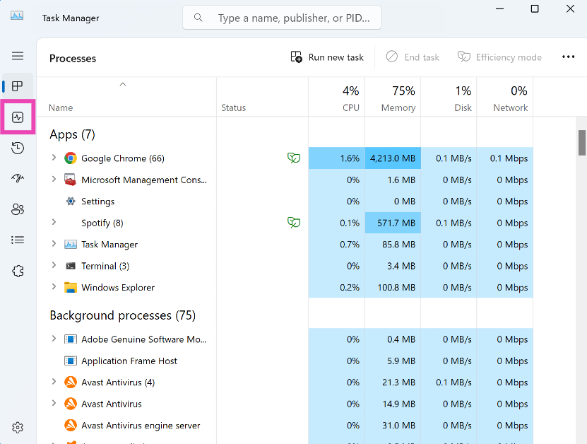Toggle the hamburger navigation menu
This screenshot has height=444, width=587.
point(18,56)
